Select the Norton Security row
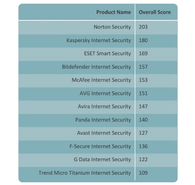Viewport: 195px width, 185px height. click(x=98, y=27)
